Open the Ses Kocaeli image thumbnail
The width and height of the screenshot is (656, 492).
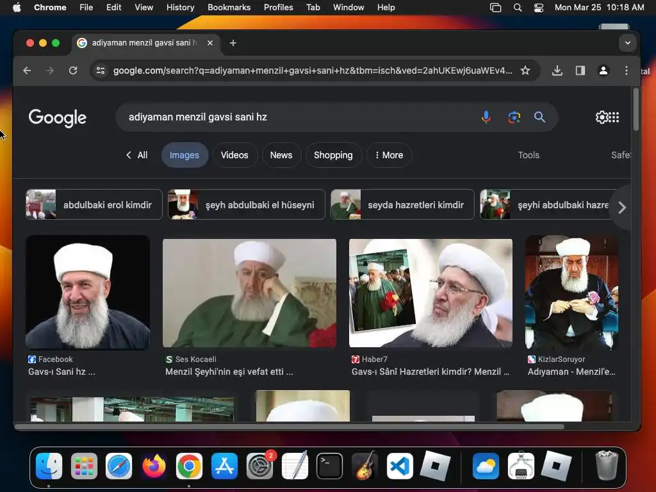pyautogui.click(x=249, y=293)
